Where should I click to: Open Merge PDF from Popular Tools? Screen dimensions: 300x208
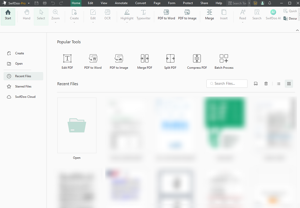[x=145, y=62]
